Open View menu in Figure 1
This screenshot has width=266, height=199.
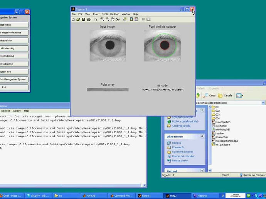[x=88, y=14]
